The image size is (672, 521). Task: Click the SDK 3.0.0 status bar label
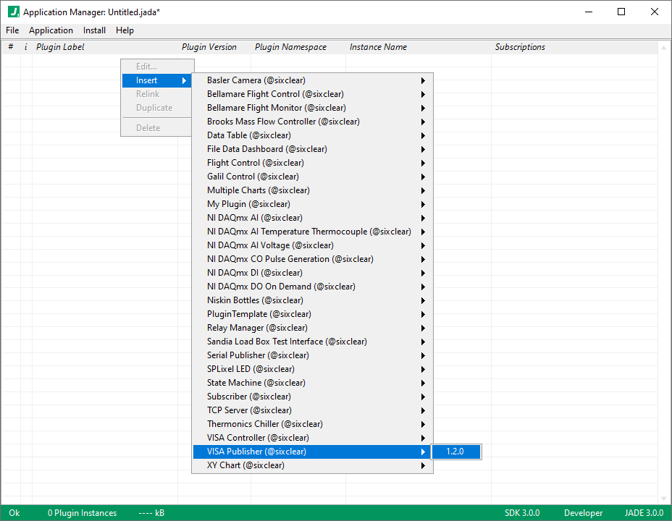[522, 512]
